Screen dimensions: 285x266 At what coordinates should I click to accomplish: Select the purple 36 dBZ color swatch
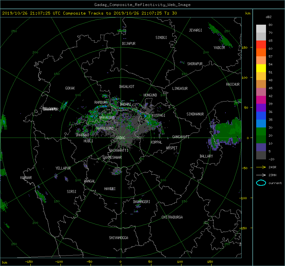point(261,108)
